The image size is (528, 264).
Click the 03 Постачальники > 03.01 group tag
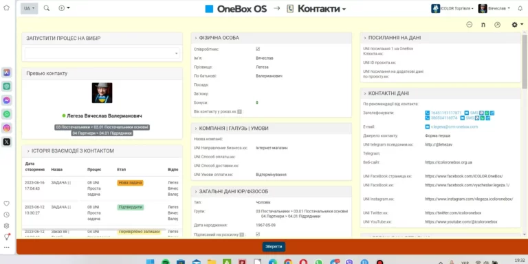(x=102, y=127)
